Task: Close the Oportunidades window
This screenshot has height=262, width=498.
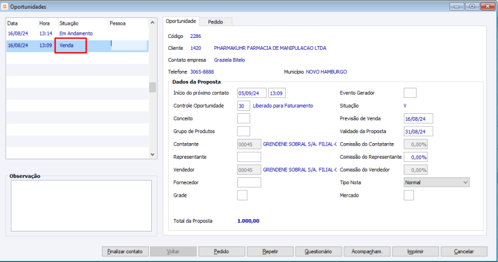Action: click(x=487, y=6)
